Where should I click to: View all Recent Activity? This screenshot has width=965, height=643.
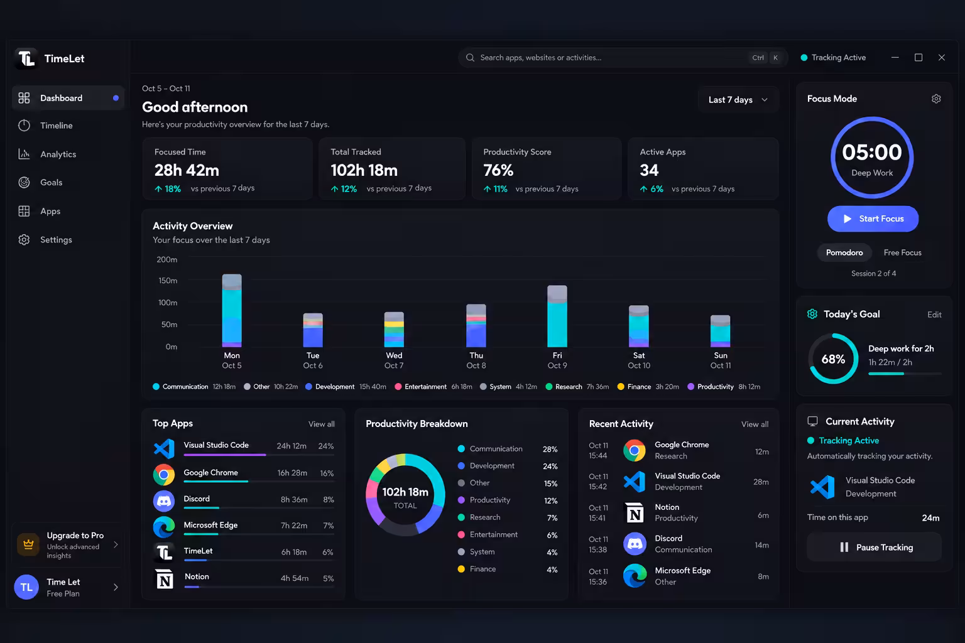coord(755,424)
